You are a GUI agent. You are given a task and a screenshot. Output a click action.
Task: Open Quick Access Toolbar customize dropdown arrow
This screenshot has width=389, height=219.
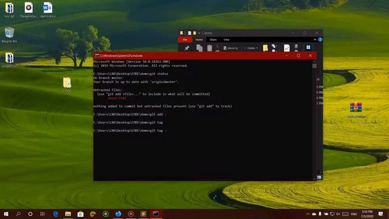[x=199, y=33]
